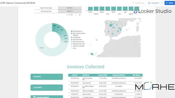Open the PROVINCE filter dropdown
The height and width of the screenshot is (98, 175).
[47, 77]
